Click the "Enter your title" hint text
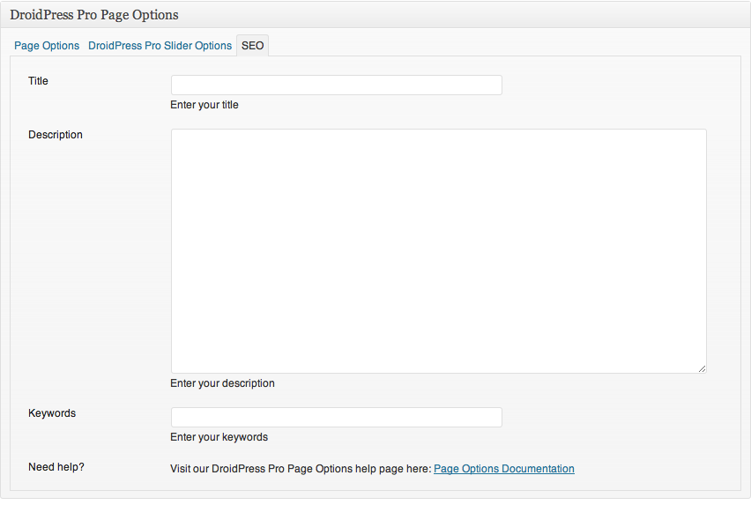The height and width of the screenshot is (505, 751). pos(204,105)
